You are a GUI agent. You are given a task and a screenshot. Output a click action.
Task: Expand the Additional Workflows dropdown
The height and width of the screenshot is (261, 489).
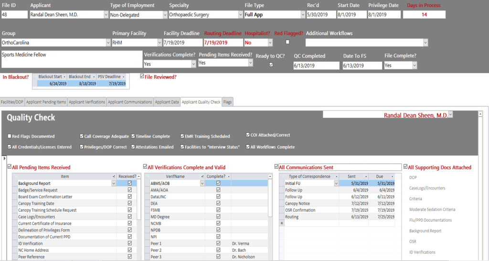click(x=425, y=43)
